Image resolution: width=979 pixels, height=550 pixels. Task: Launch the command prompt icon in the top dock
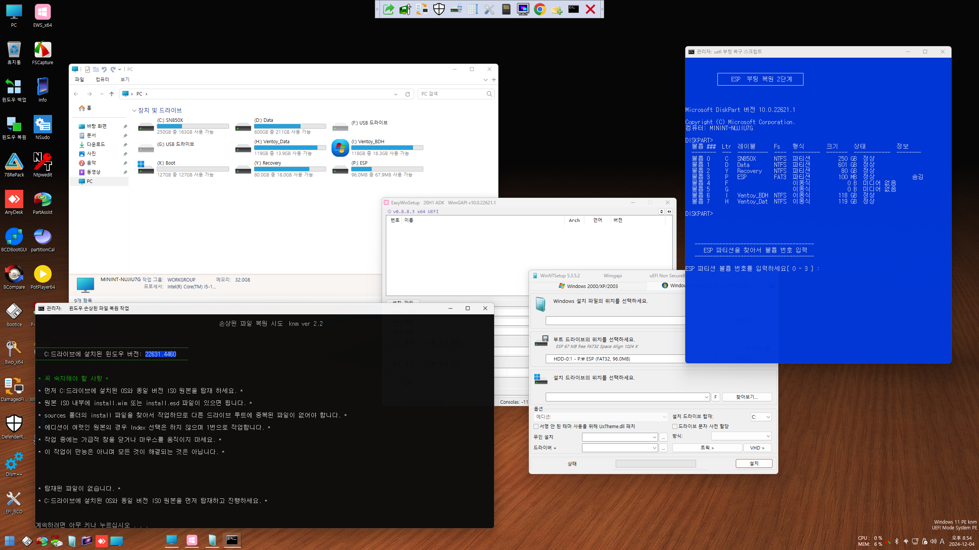574,9
